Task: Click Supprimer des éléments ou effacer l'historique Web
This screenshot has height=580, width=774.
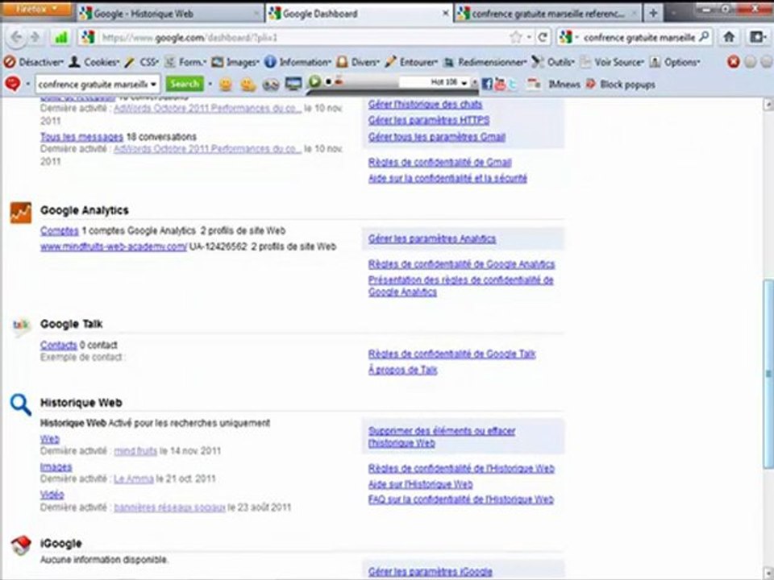Action: coord(442,437)
